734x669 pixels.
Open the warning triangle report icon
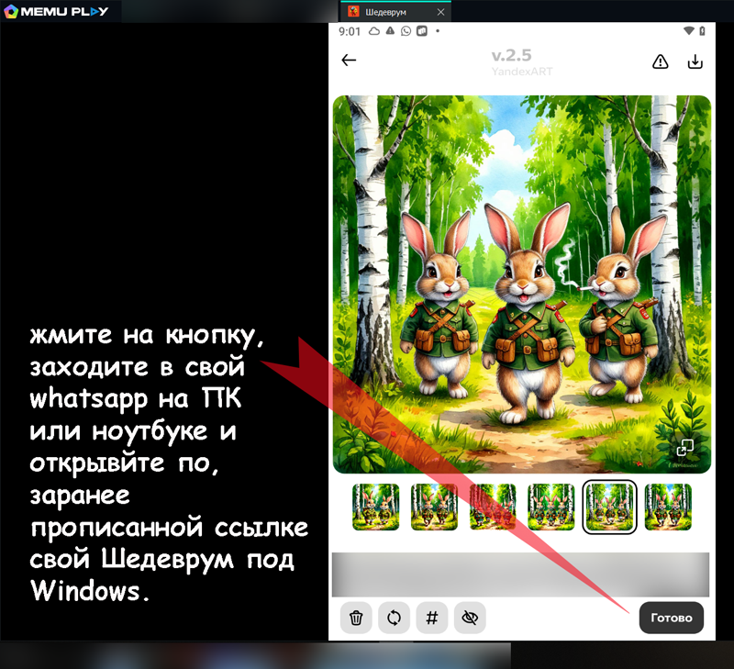[x=660, y=61]
